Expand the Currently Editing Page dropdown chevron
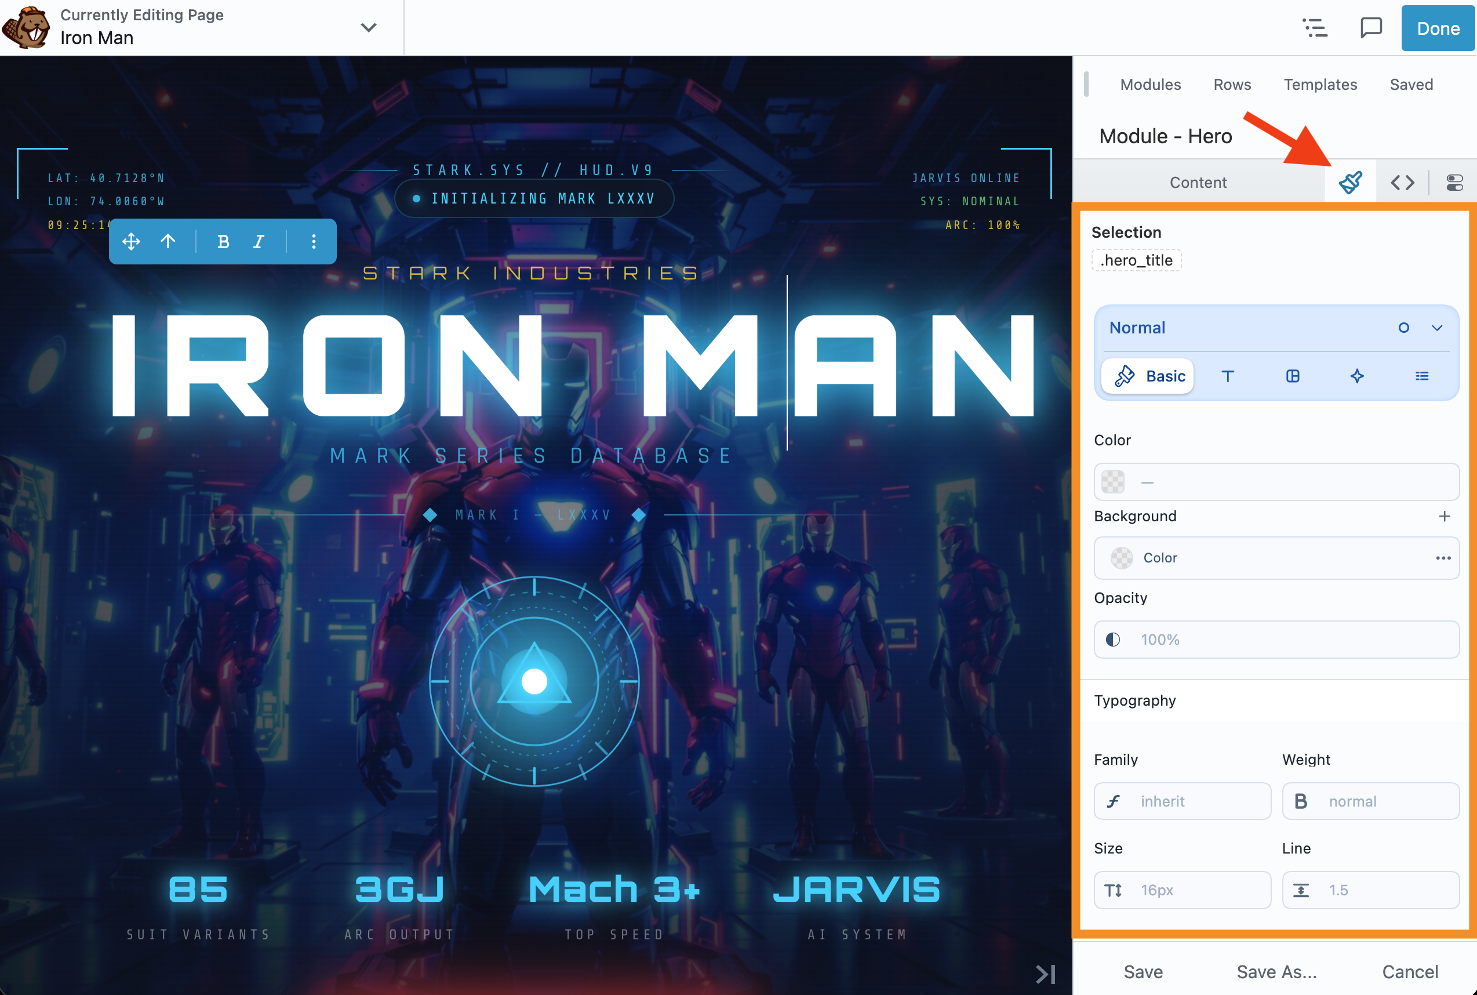1477x995 pixels. click(368, 28)
